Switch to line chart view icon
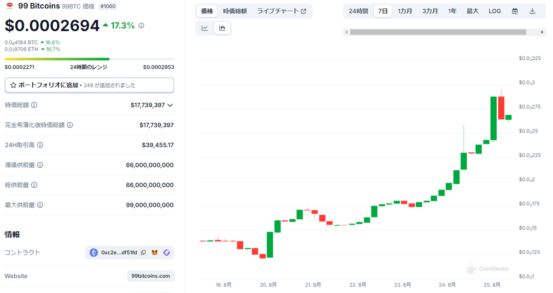Viewport: 553px width, 293px height. pyautogui.click(x=205, y=28)
